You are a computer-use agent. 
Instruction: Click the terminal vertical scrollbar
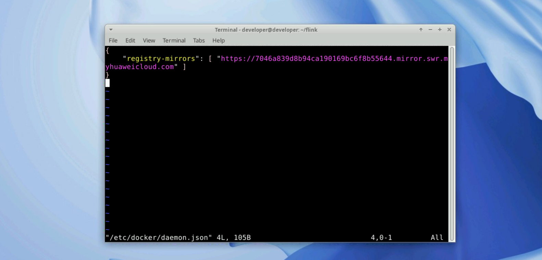pyautogui.click(x=452, y=144)
